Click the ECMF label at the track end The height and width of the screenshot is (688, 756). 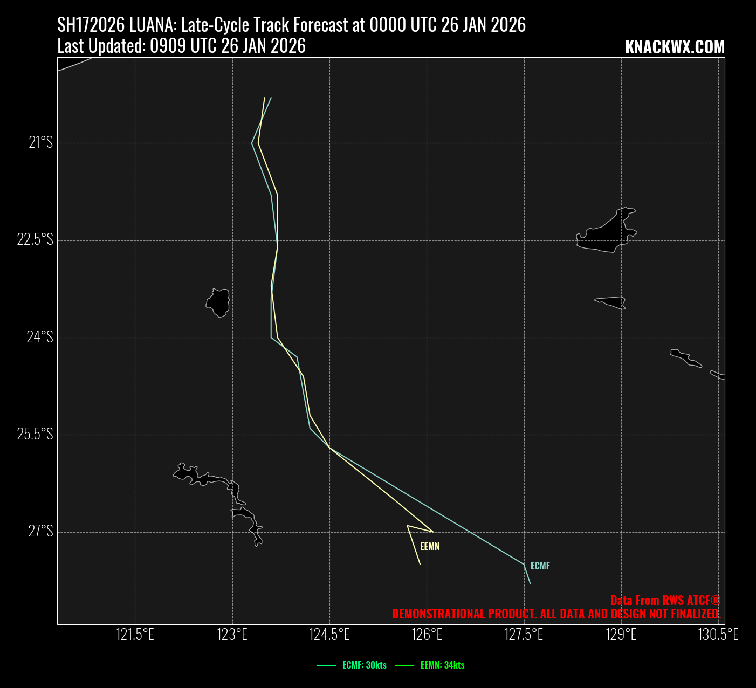coord(540,566)
